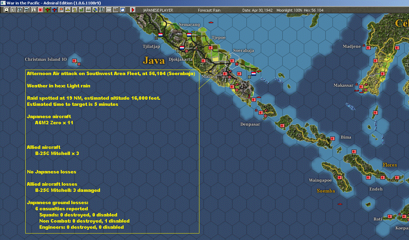Viewport: 409px width, 240px height.
Task: Select the Dutch flag above Djokjakarta label
Action: coord(182,48)
